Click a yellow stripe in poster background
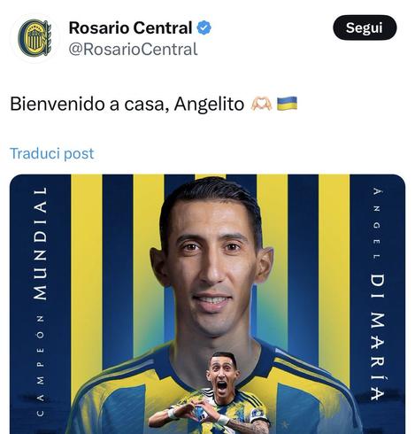Viewport: 415px width, 434px height. point(87,266)
